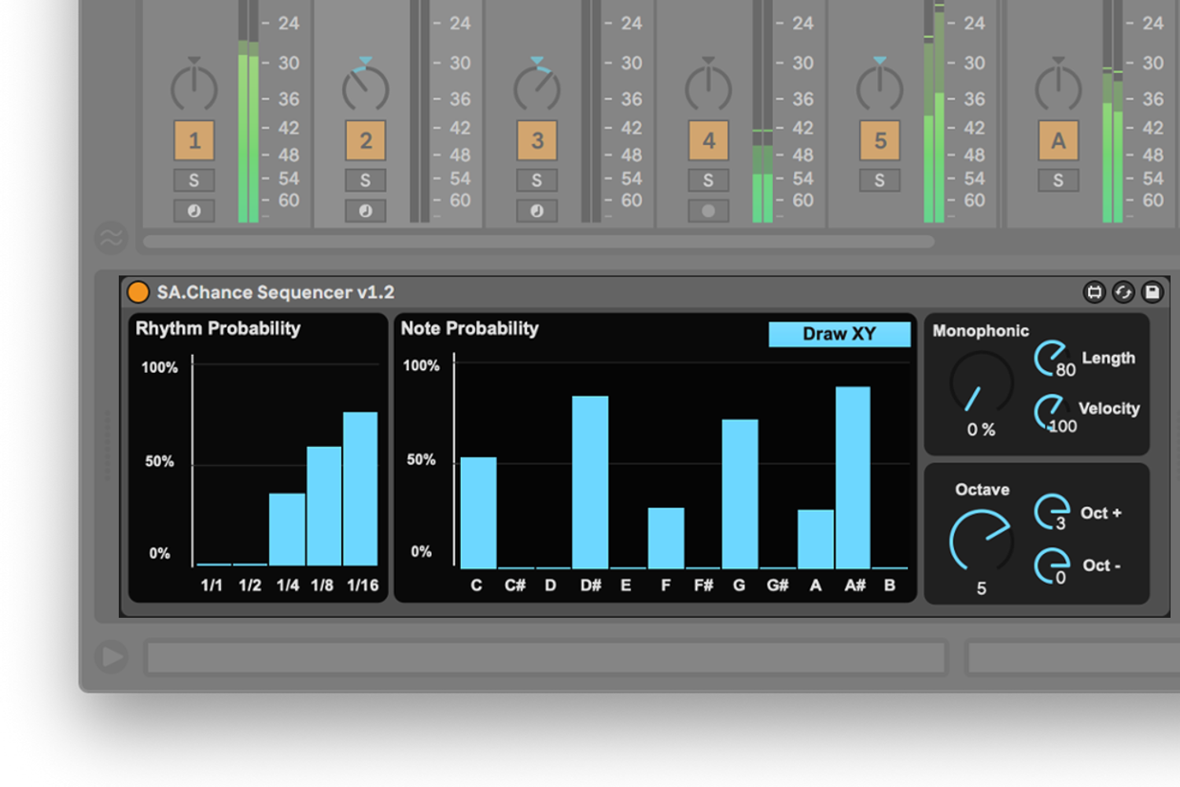Toggle track 1 activator button
The width and height of the screenshot is (1180, 787).
pos(194,141)
